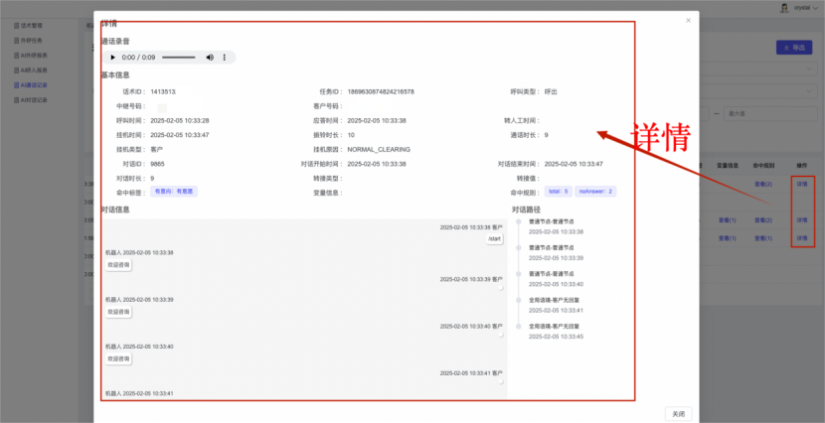The height and width of the screenshot is (423, 825).
Task: Click the 导出 export button
Action: tap(793, 47)
